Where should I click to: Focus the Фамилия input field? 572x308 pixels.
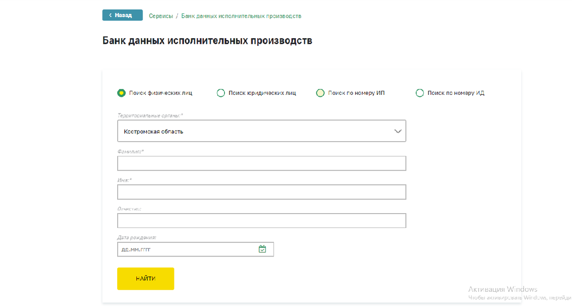(262, 163)
